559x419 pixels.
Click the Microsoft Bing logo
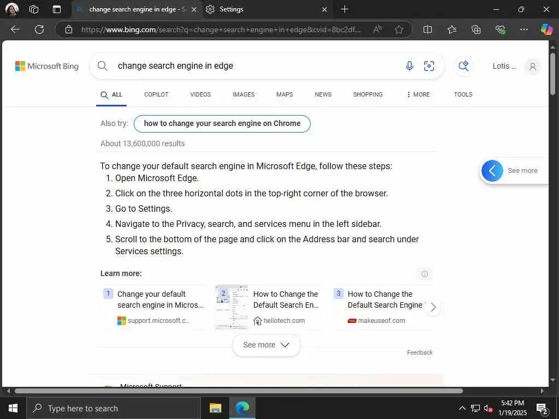pyautogui.click(x=47, y=66)
